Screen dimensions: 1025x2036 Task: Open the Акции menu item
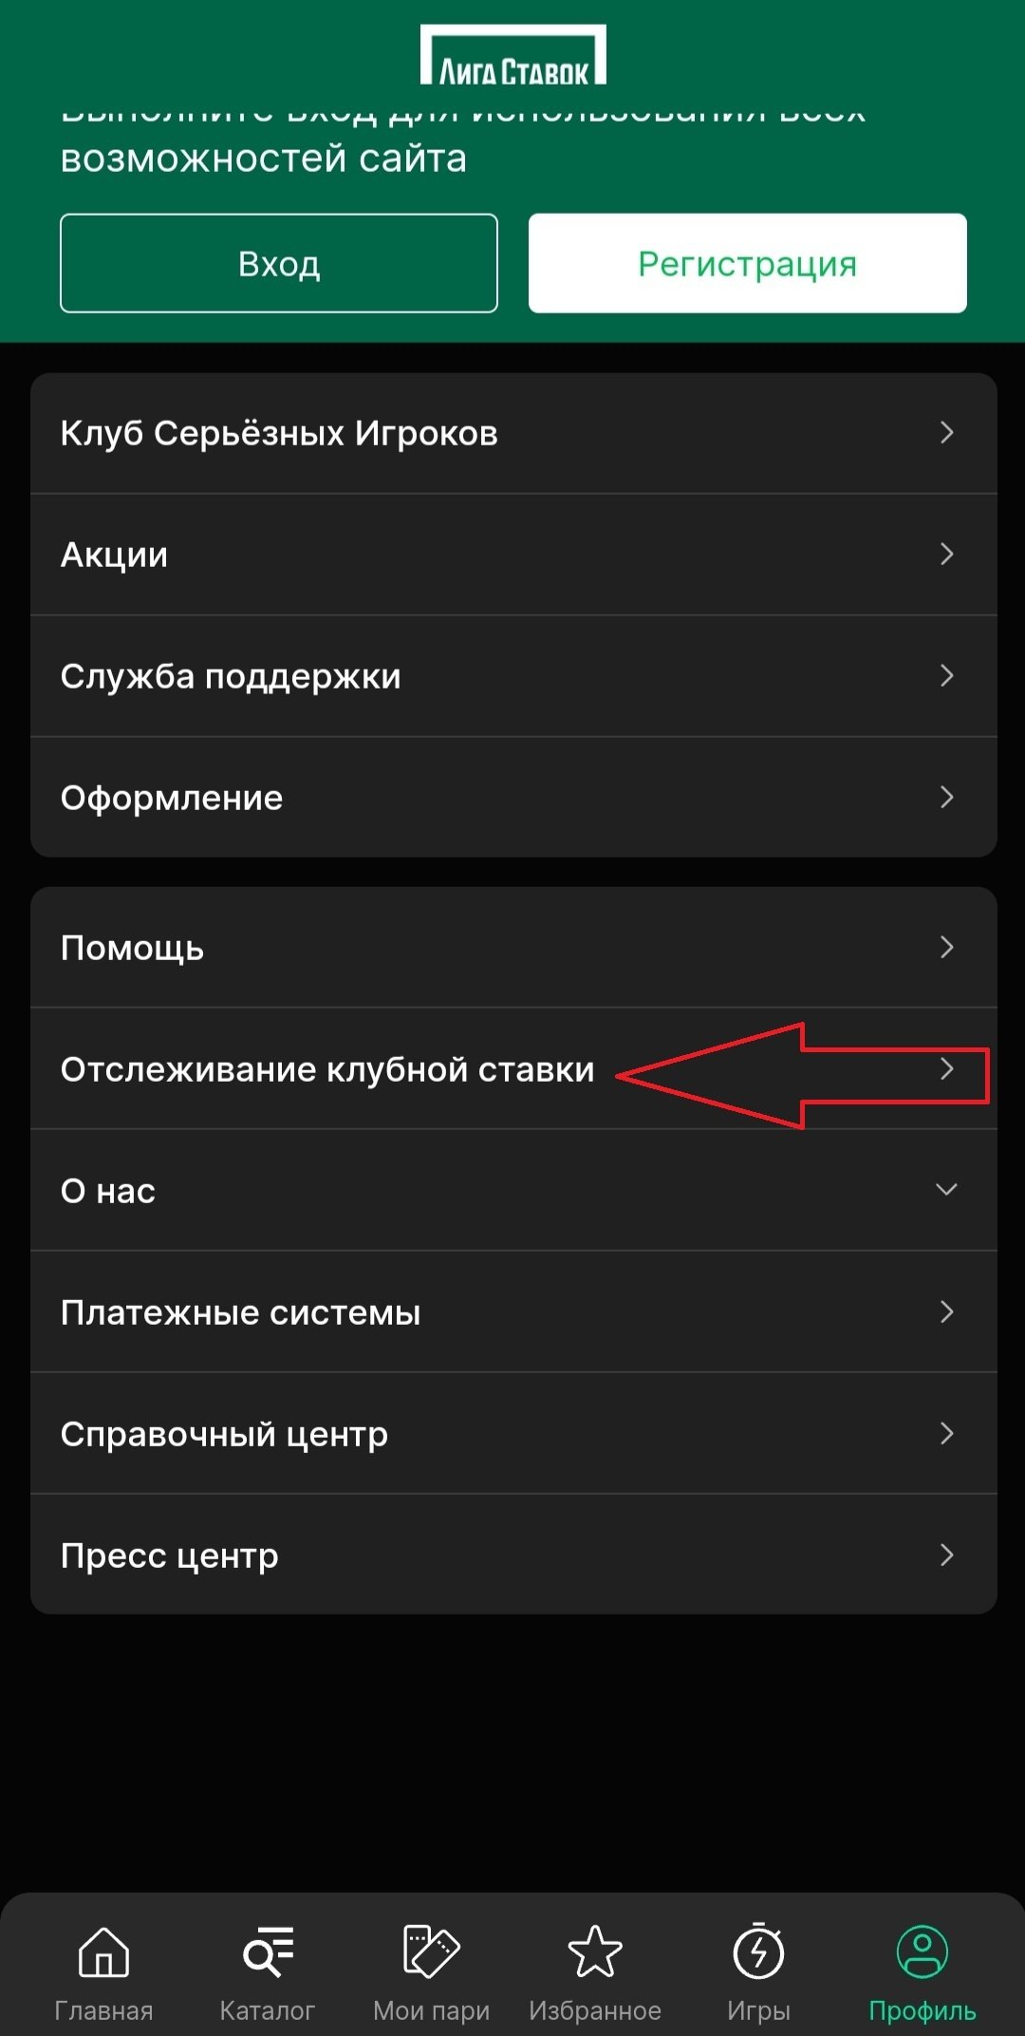tap(513, 555)
